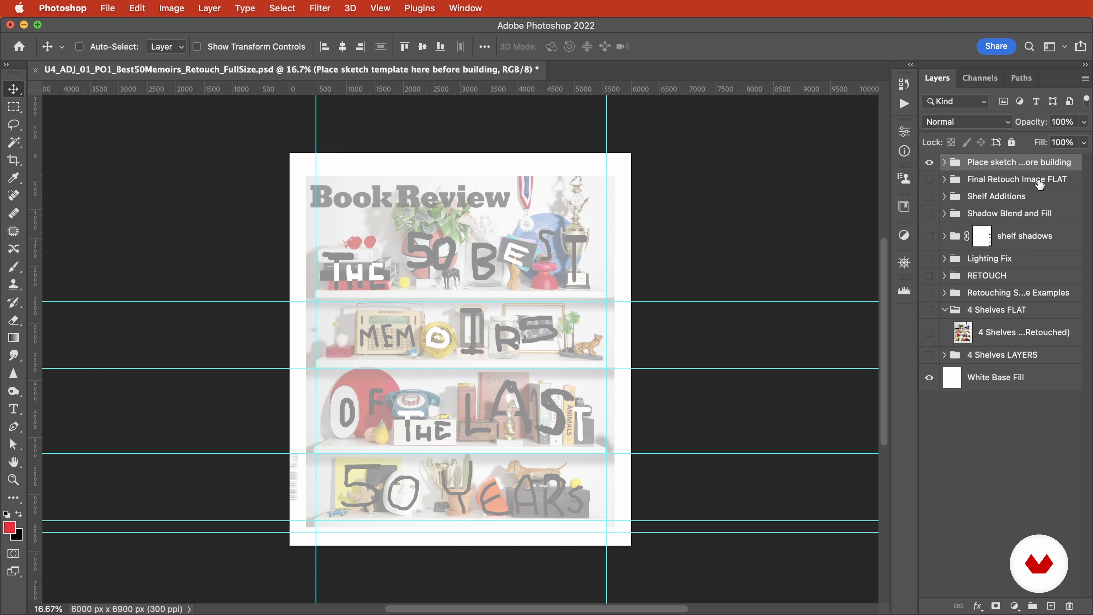Add a layer mask
This screenshot has height=615, width=1093.
click(996, 606)
